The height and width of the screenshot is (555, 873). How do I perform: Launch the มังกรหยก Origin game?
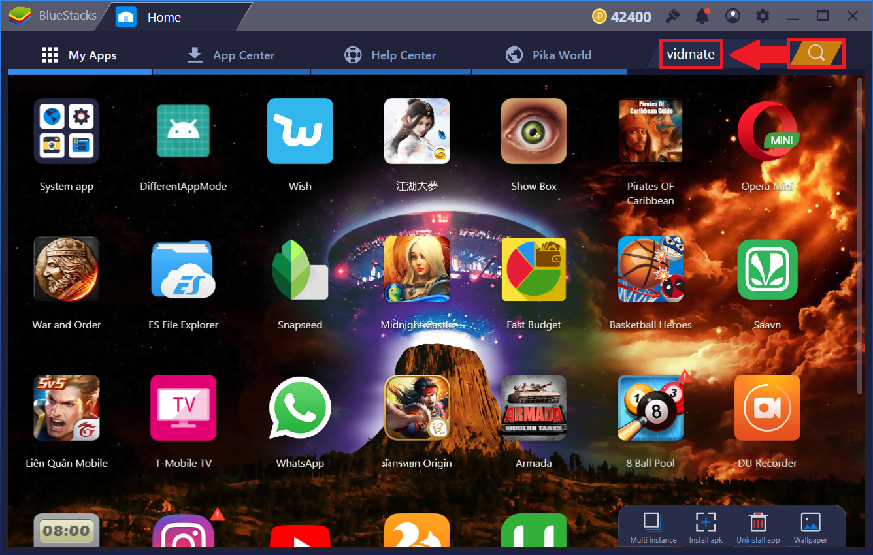417,407
